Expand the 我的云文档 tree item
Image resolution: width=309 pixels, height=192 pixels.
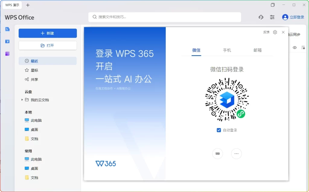click(22, 99)
